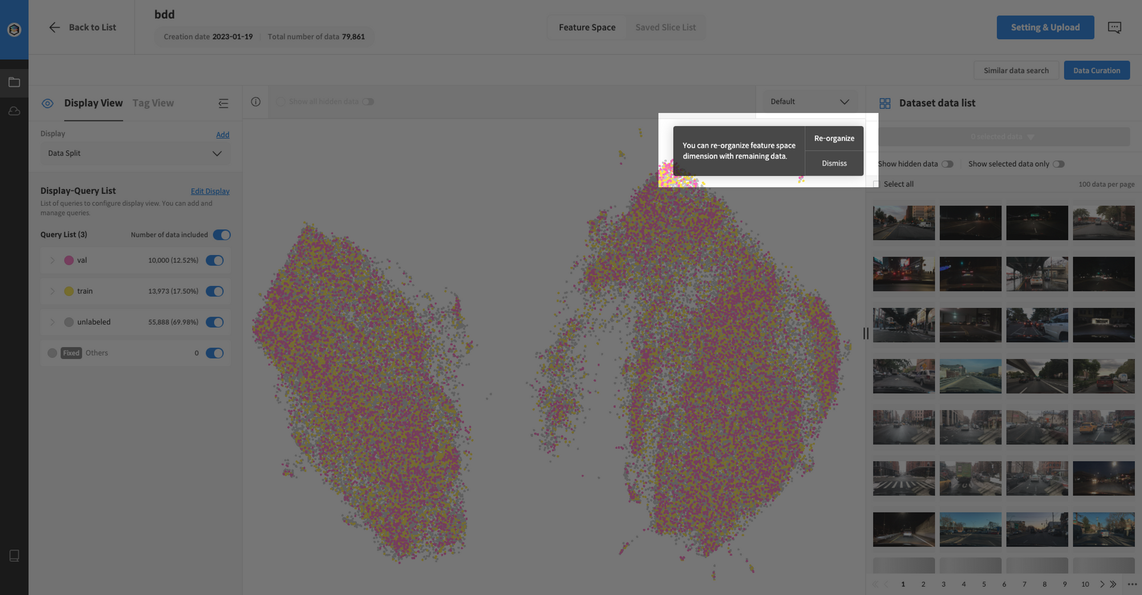
Task: Select the Feature Space tab
Action: pos(587,27)
